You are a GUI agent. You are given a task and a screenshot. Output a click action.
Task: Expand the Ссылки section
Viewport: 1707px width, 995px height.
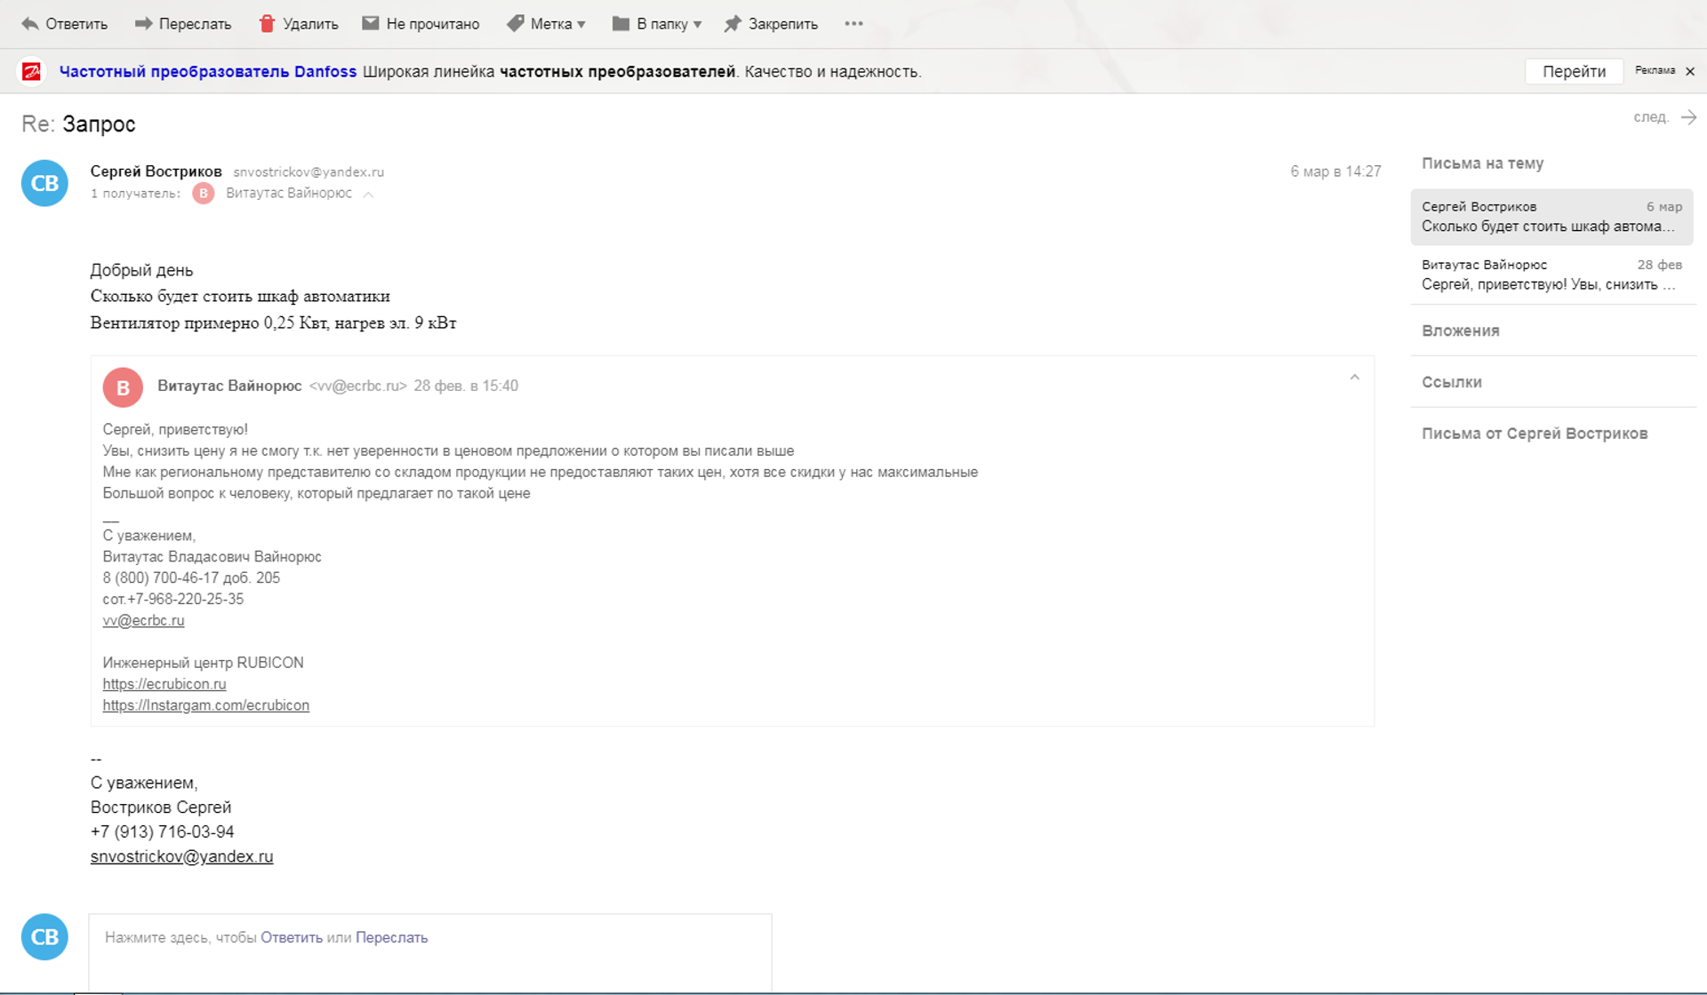1451,382
